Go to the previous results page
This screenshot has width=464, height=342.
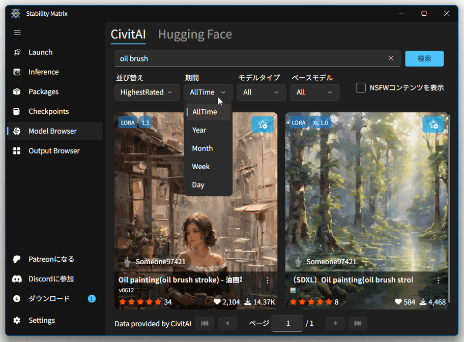(227, 323)
